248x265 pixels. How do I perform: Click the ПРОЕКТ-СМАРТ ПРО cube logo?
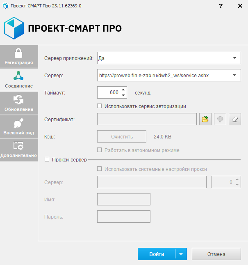(14, 28)
